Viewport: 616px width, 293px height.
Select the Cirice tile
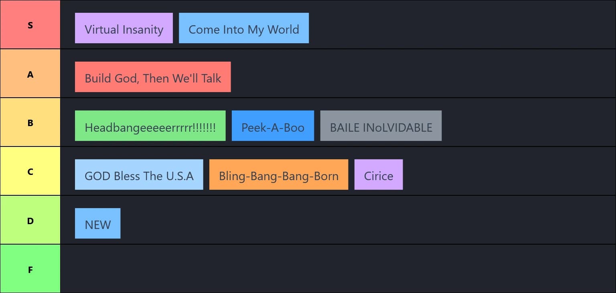[379, 175]
